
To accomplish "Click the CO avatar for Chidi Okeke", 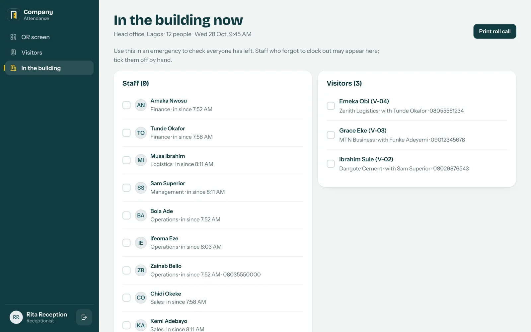I will pos(141,298).
